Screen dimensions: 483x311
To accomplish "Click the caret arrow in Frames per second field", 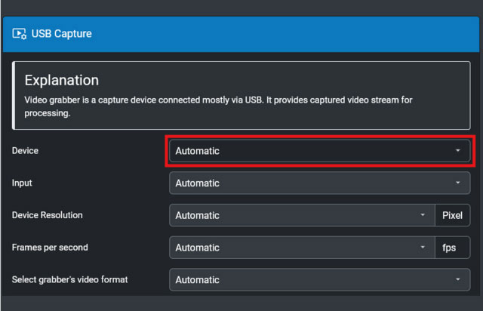I will click(423, 248).
